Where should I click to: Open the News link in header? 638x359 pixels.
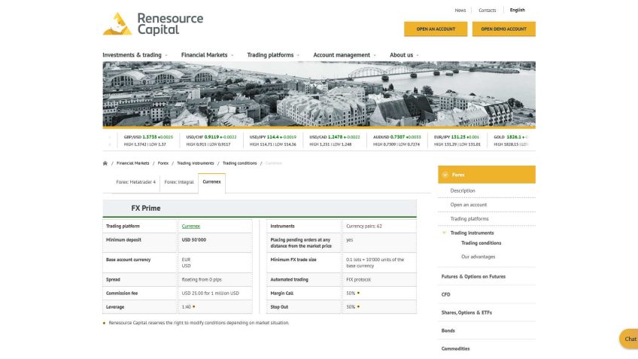(x=460, y=11)
